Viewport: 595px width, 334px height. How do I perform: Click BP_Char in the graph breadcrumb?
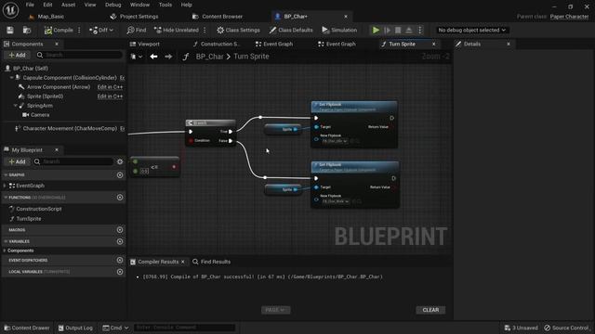(x=209, y=57)
